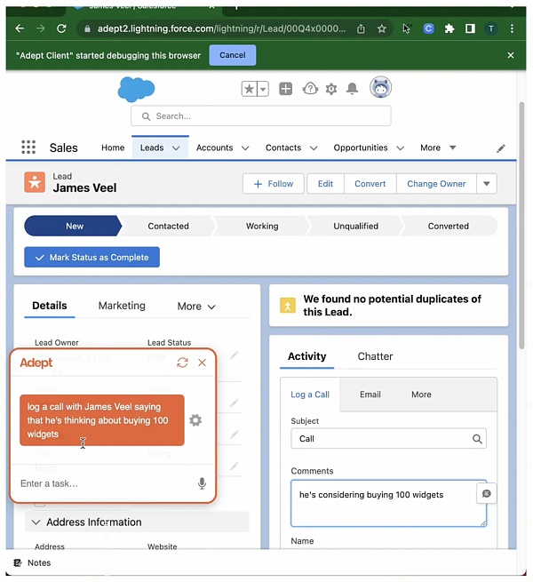Click the Adept microphone icon
This screenshot has height=582, width=533.
(x=202, y=483)
